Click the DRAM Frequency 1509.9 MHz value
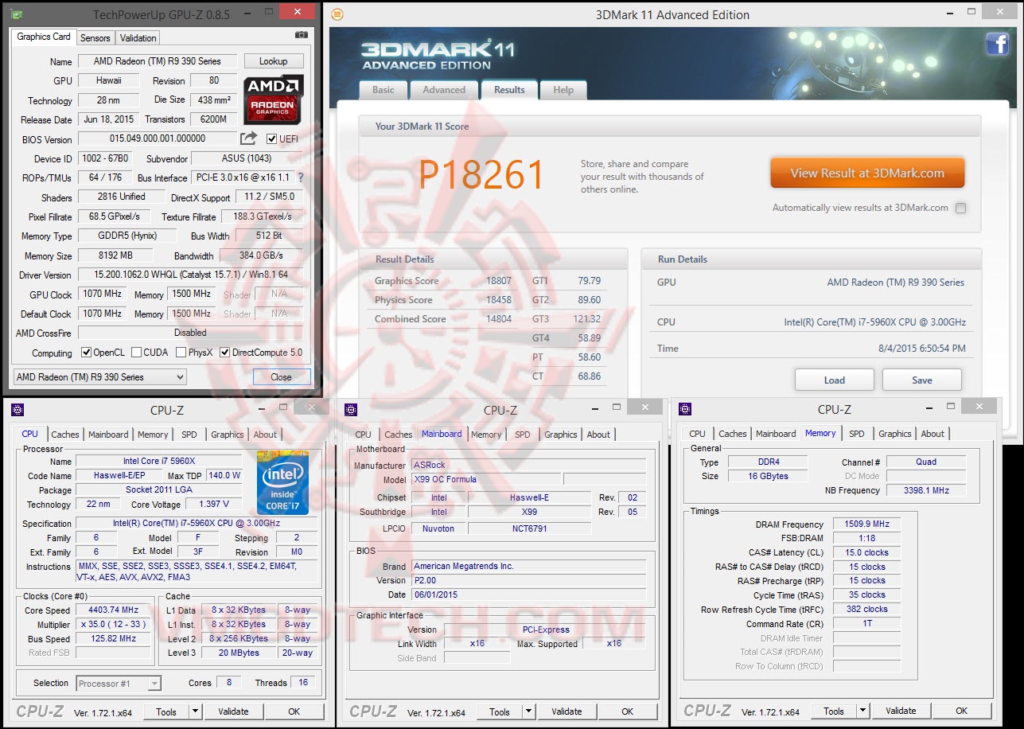 [866, 524]
